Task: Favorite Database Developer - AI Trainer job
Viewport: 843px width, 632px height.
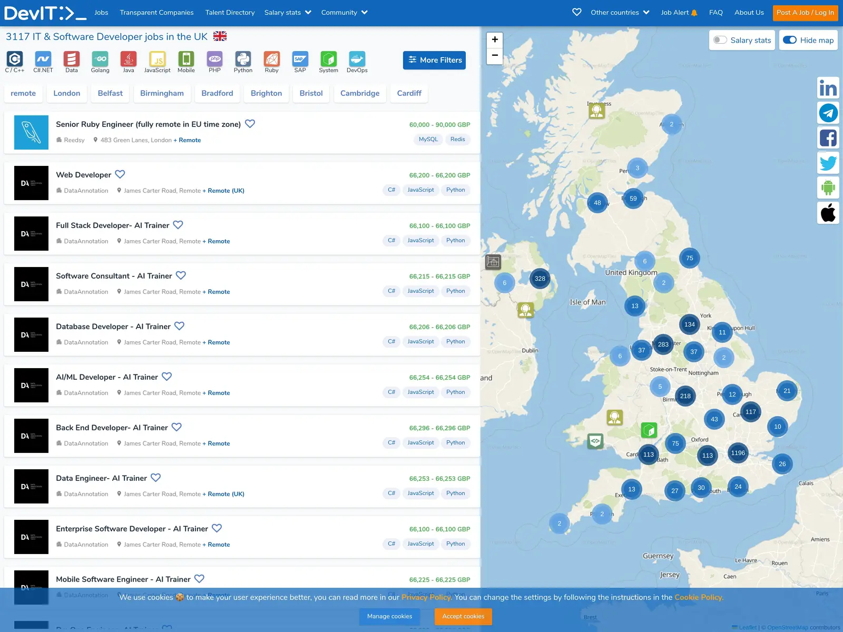Action: click(179, 326)
